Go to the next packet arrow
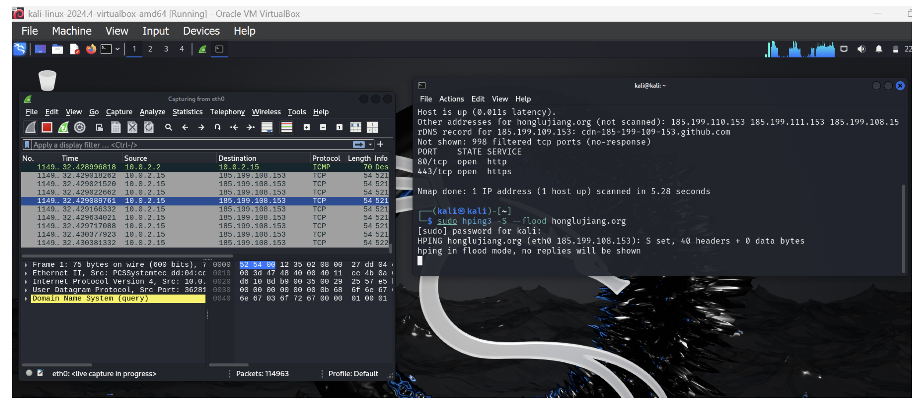This screenshot has width=918, height=407. [201, 128]
